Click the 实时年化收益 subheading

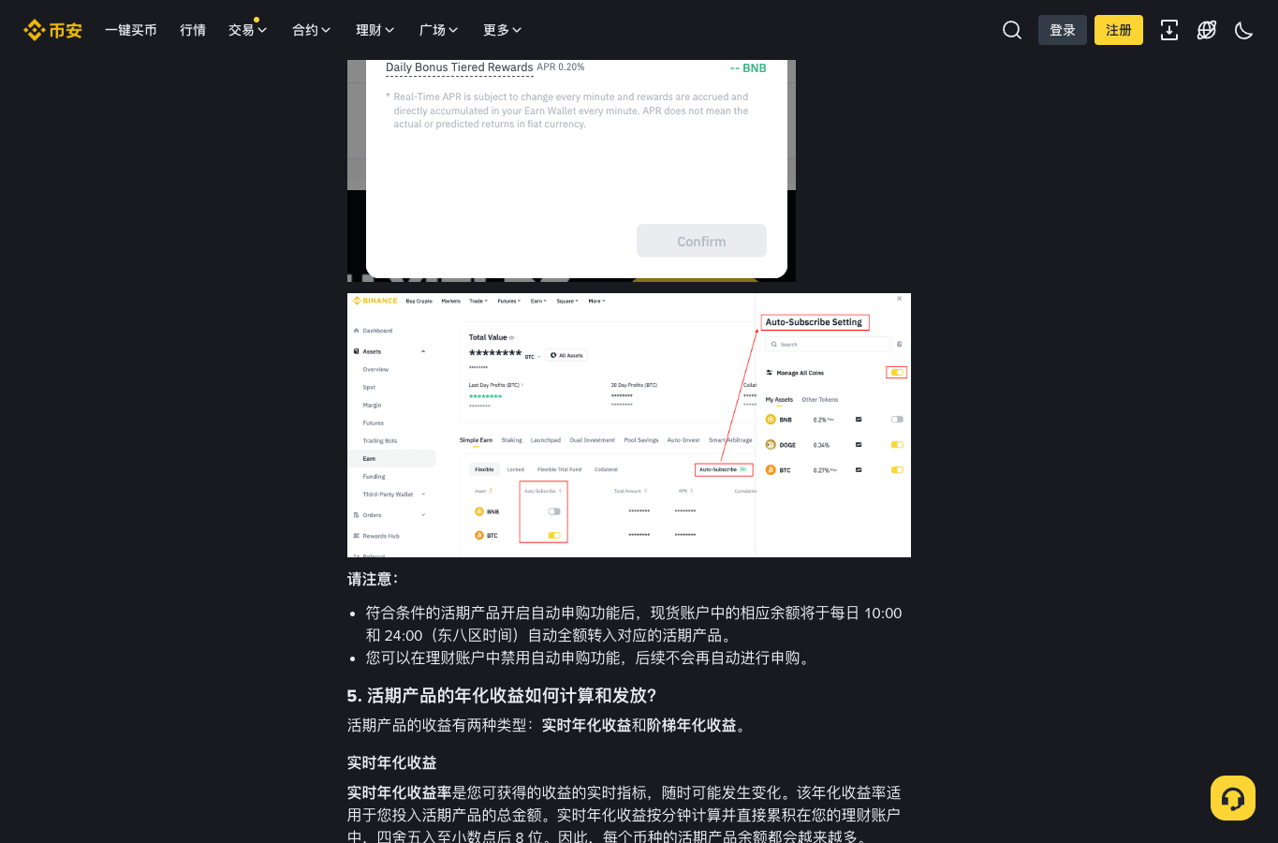point(392,762)
